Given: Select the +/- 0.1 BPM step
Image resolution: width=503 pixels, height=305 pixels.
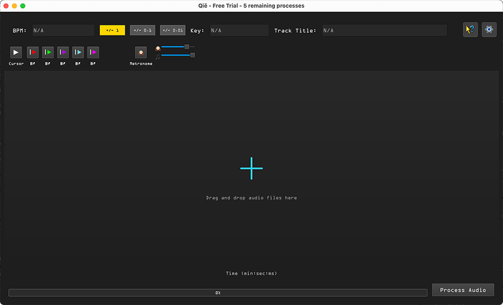Looking at the screenshot, I should click(x=143, y=30).
